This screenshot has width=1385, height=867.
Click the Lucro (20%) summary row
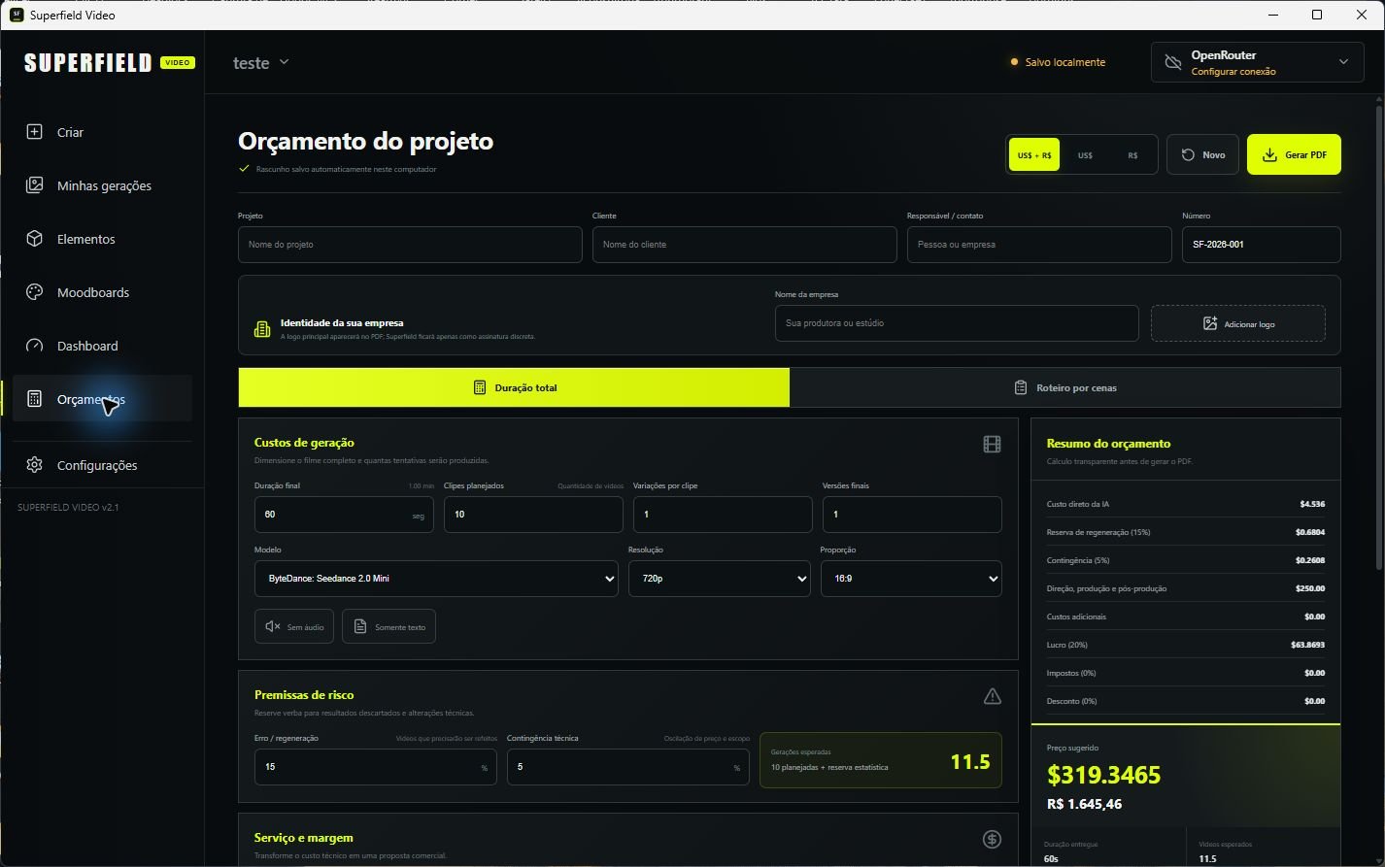pyautogui.click(x=1185, y=645)
